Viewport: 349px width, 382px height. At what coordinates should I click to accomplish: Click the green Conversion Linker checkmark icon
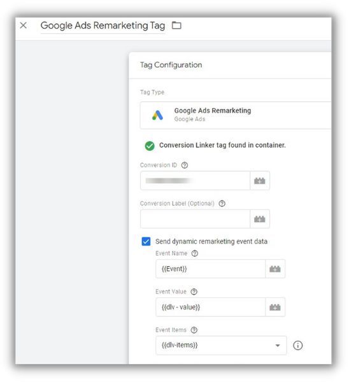[x=150, y=146]
